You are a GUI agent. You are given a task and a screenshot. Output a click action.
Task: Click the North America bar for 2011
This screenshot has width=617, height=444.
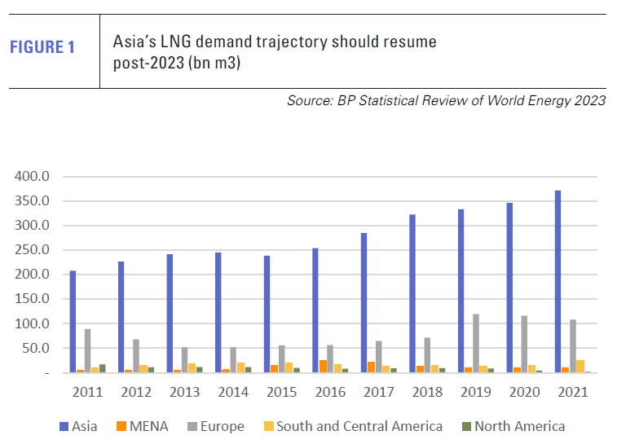point(103,368)
